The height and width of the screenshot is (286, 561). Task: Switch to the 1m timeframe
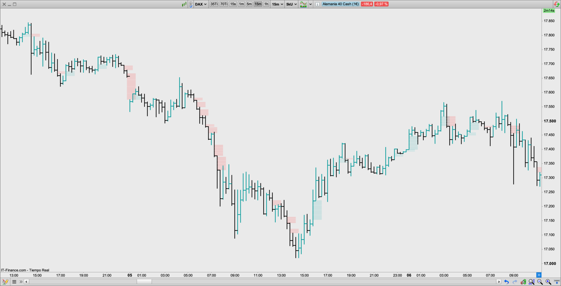click(x=241, y=4)
